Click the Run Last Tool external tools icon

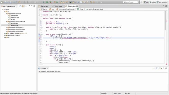click(x=50, y=2)
